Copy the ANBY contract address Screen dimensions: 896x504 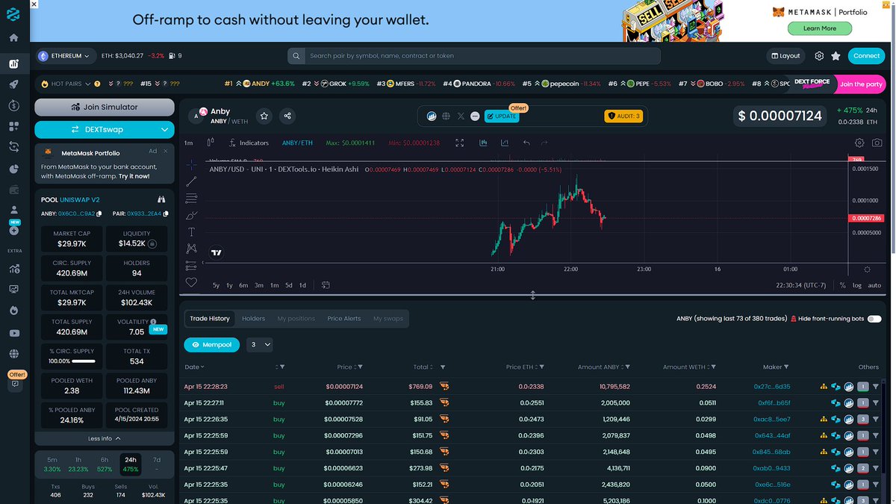click(x=98, y=214)
